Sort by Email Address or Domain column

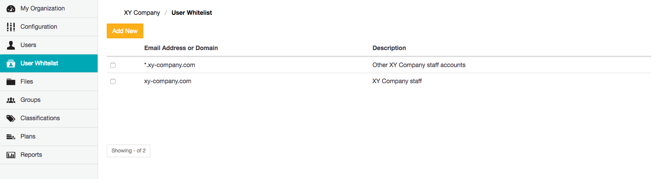click(x=181, y=48)
